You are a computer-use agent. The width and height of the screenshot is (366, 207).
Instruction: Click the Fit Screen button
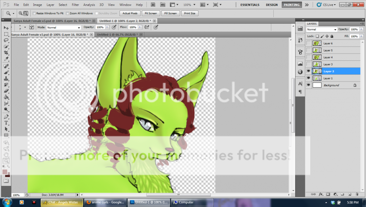pyautogui.click(x=150, y=13)
